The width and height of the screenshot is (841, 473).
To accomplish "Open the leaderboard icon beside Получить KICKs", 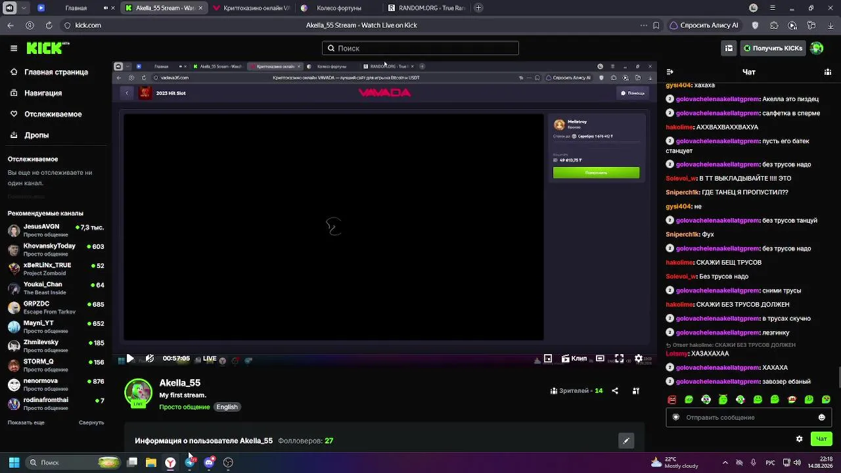I will [729, 48].
